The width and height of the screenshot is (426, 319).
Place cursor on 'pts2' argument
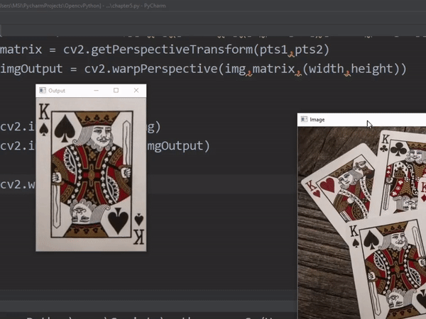(x=308, y=50)
